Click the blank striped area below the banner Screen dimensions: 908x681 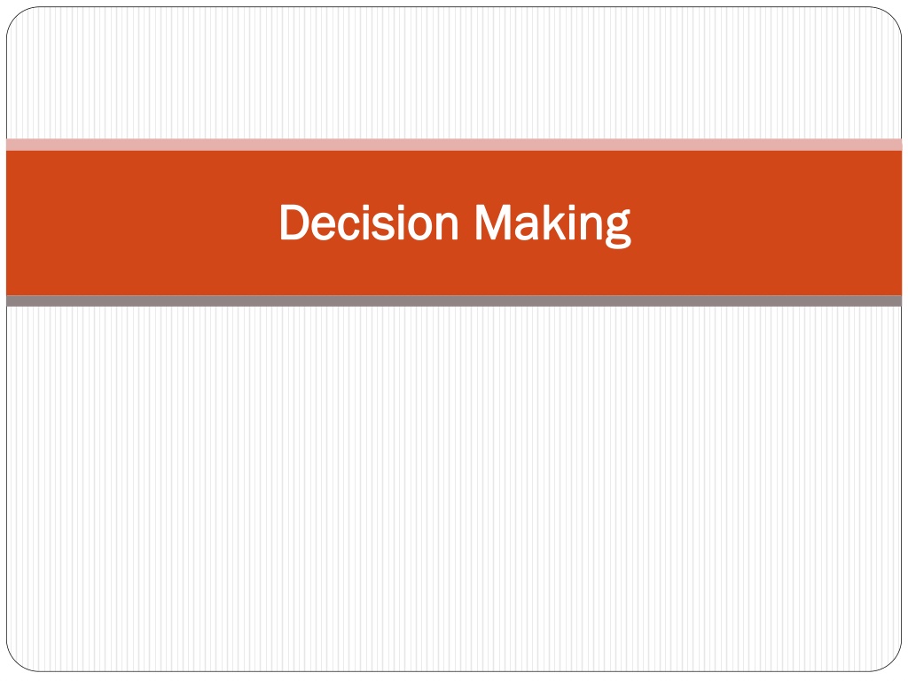pos(454,489)
